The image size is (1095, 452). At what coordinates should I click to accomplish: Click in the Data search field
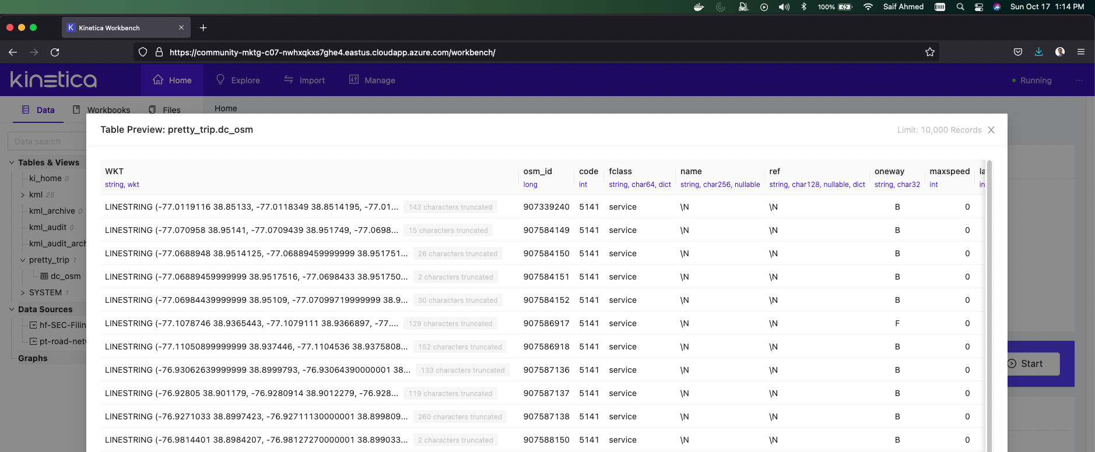[47, 142]
